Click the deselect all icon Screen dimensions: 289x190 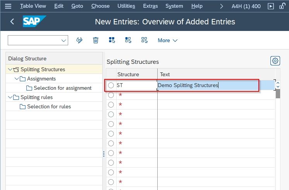coord(144,40)
